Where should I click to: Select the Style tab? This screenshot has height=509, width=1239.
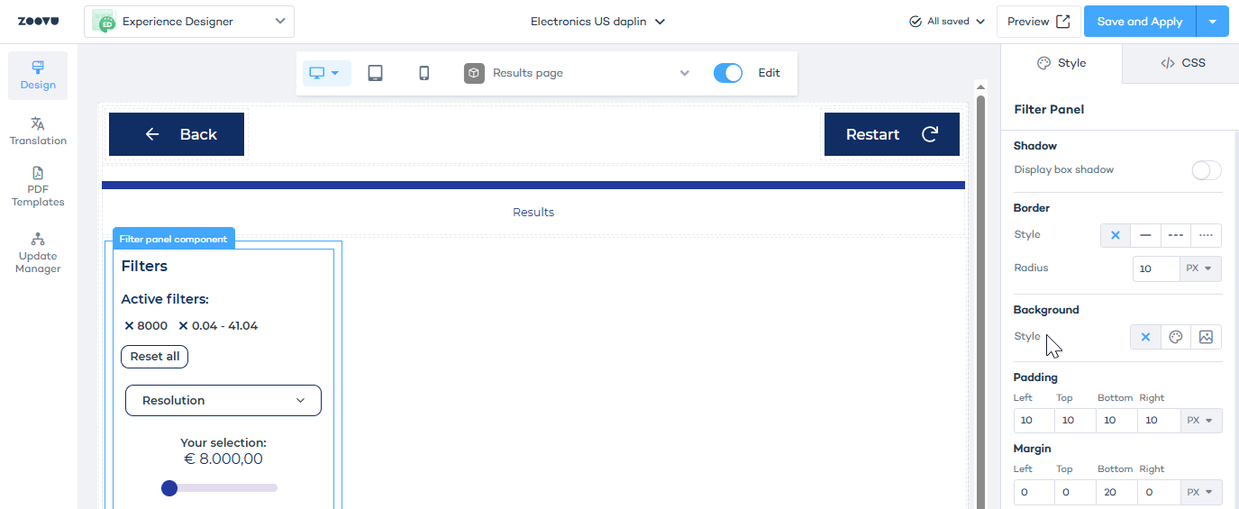tap(1061, 63)
